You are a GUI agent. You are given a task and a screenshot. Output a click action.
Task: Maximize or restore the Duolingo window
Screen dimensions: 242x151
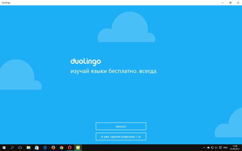point(230,2)
